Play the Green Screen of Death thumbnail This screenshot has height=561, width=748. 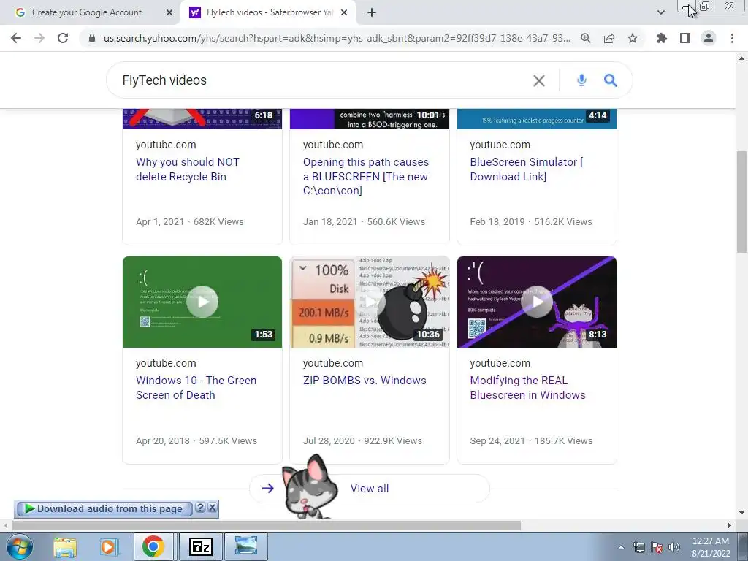pos(202,302)
